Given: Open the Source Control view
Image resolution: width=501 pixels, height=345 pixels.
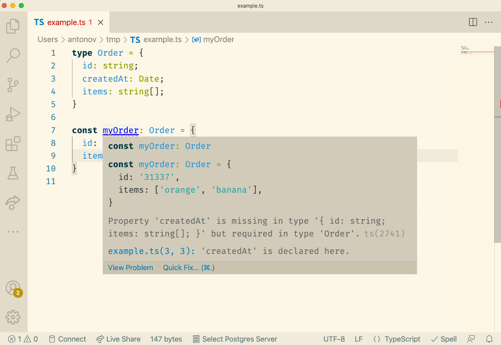Looking at the screenshot, I should point(13,85).
